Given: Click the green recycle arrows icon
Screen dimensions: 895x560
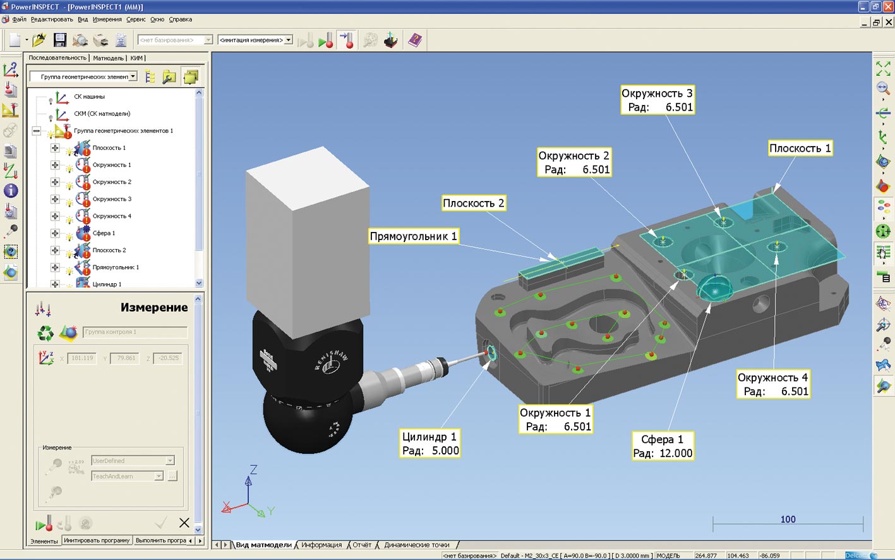Looking at the screenshot, I should click(45, 332).
